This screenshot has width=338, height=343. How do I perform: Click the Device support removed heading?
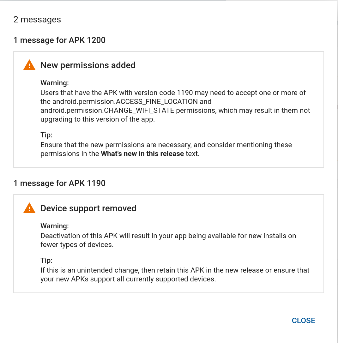click(88, 208)
